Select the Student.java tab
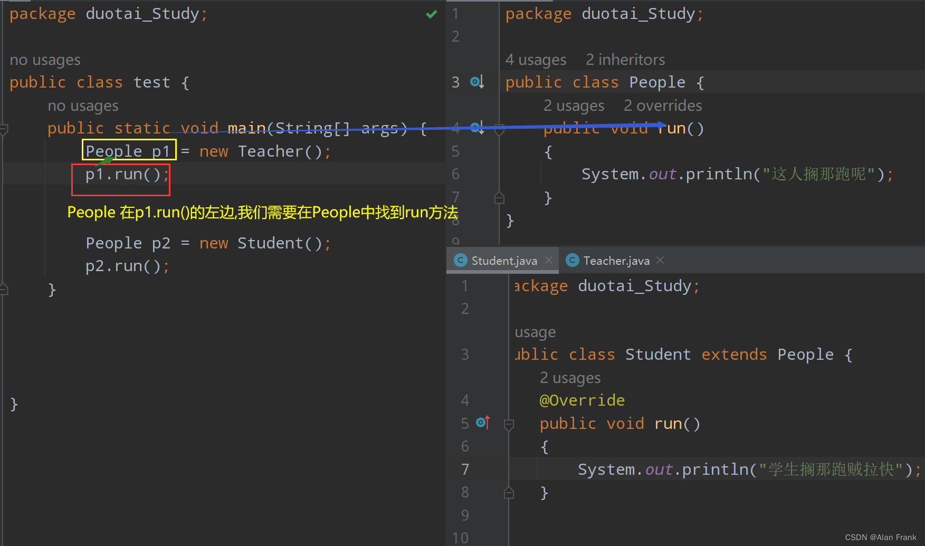Image resolution: width=925 pixels, height=546 pixels. pos(505,260)
